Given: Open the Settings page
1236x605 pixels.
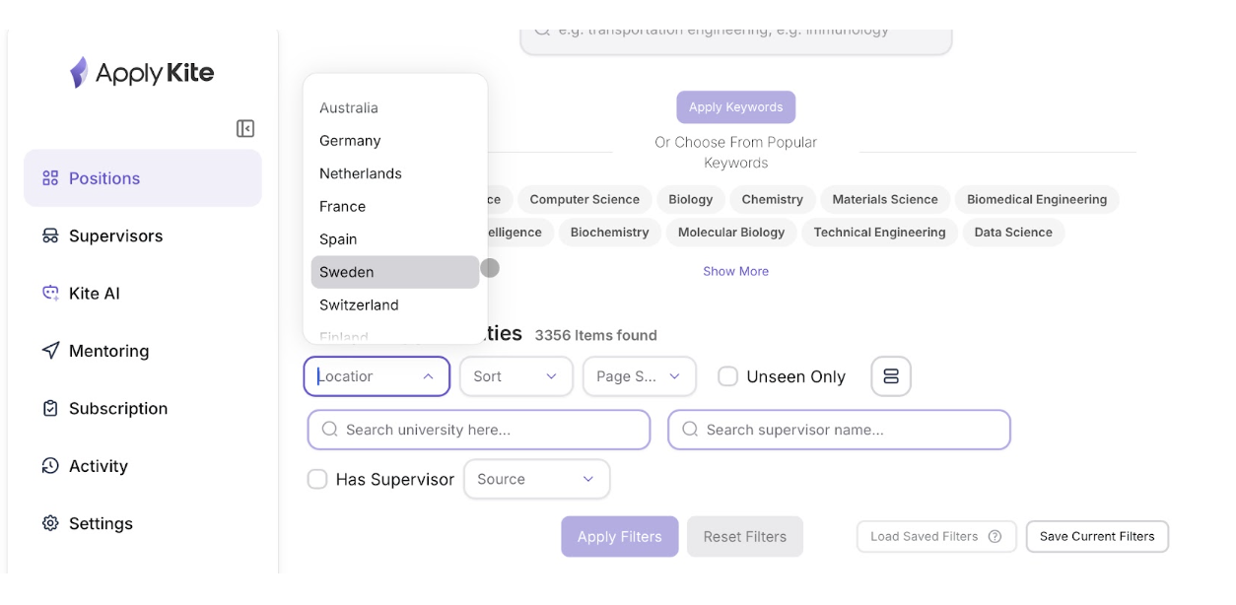Looking at the screenshot, I should (100, 524).
